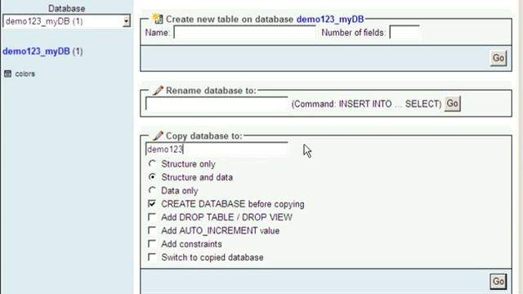523x294 pixels.
Task: Open the Database dropdown showing demo123_myDB
Action: (66, 21)
